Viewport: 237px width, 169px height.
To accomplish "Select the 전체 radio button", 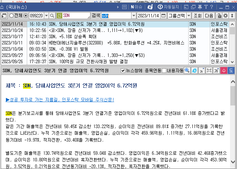I will click(11, 16).
